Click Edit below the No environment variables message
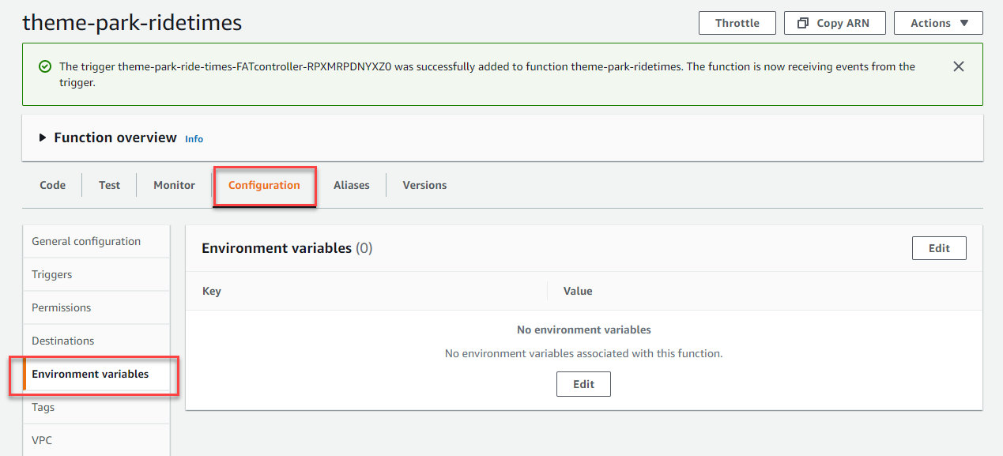1003x456 pixels. 583,384
